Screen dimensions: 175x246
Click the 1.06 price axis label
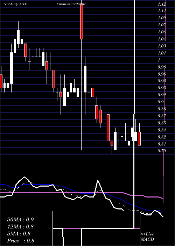coord(162,32)
